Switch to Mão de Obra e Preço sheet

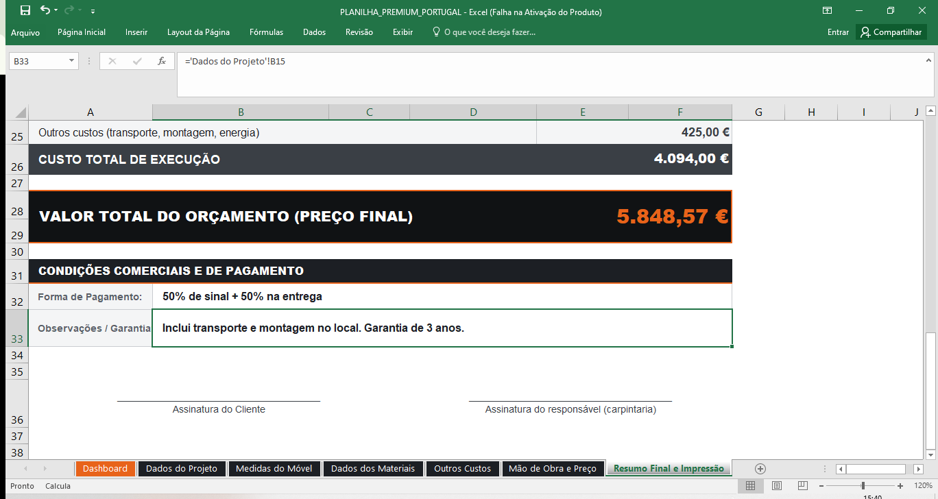553,469
